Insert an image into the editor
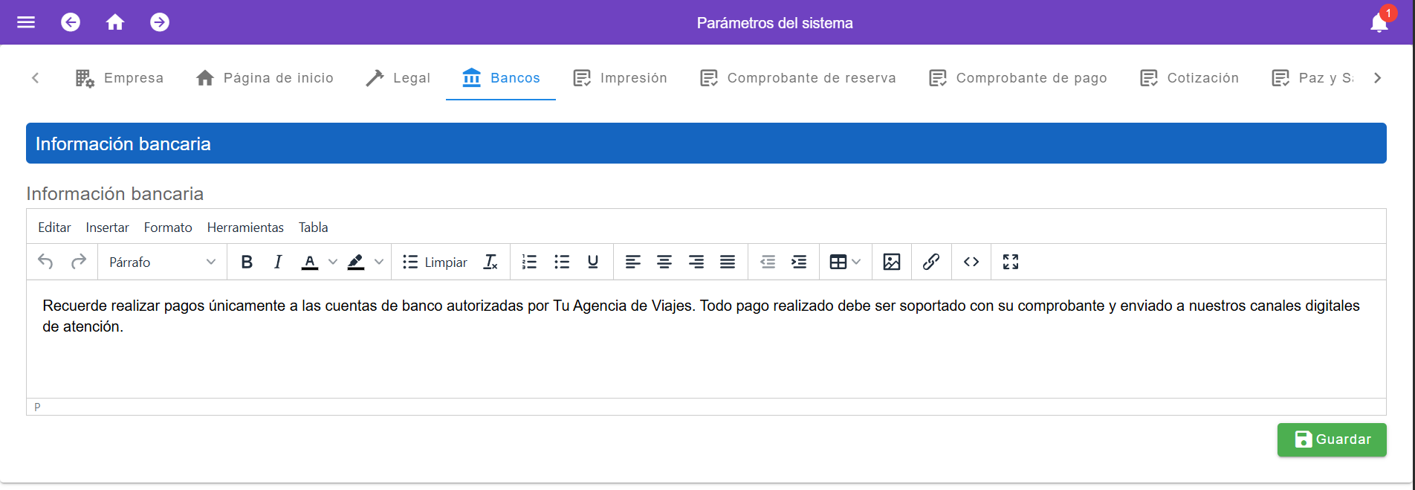The height and width of the screenshot is (490, 1415). point(891,262)
